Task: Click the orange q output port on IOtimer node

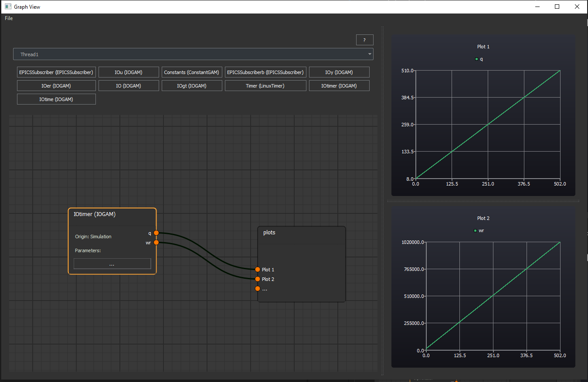Action: (x=156, y=233)
